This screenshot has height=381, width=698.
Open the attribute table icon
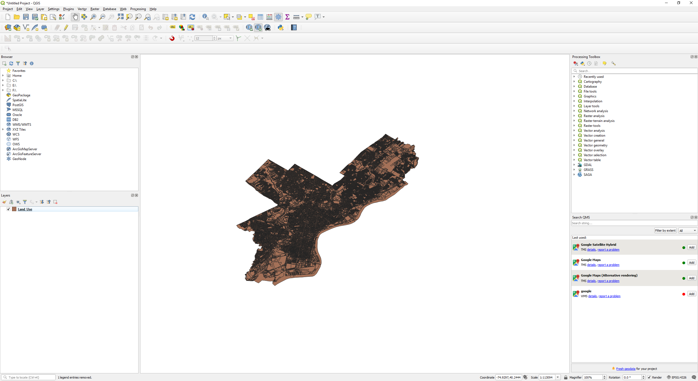pos(260,17)
